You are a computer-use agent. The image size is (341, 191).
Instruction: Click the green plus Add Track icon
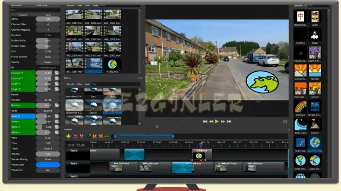[x=68, y=136]
